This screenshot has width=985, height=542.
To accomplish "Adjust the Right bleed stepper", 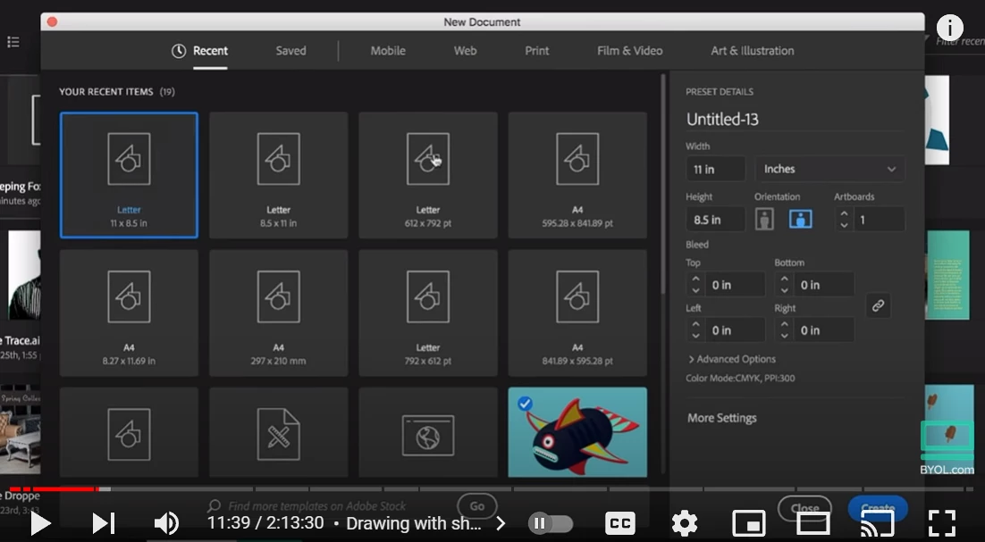I will [784, 330].
